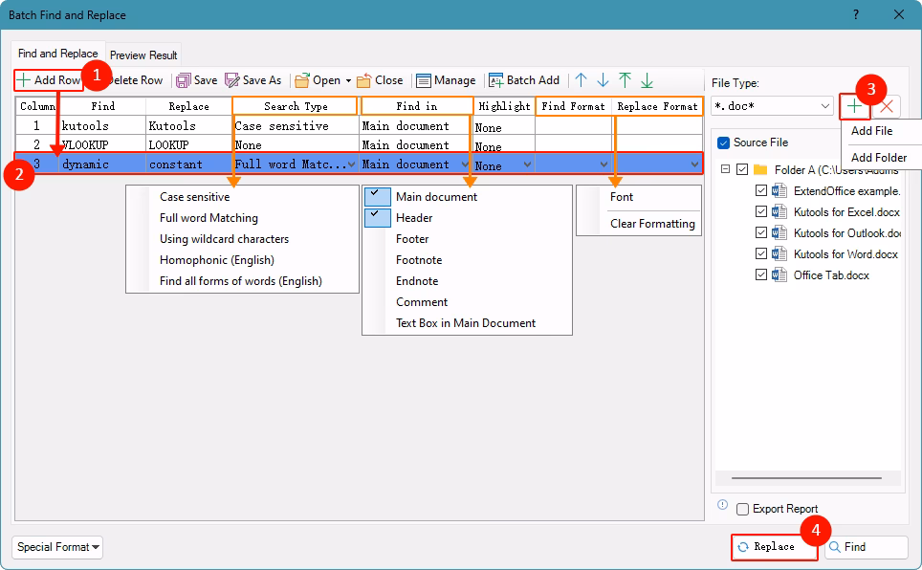Move row to bottom with green arrow

[647, 80]
